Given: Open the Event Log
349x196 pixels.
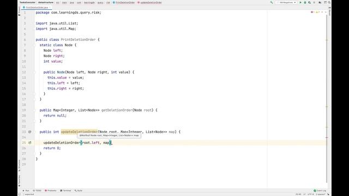Looking at the screenshot, I should click(320, 191).
